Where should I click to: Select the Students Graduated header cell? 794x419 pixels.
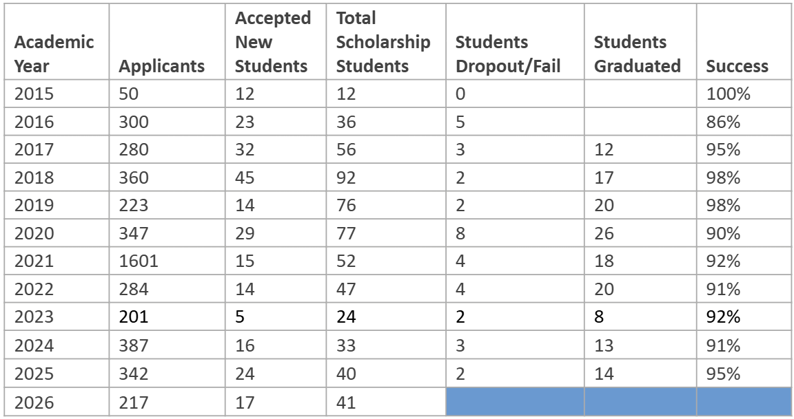[638, 54]
